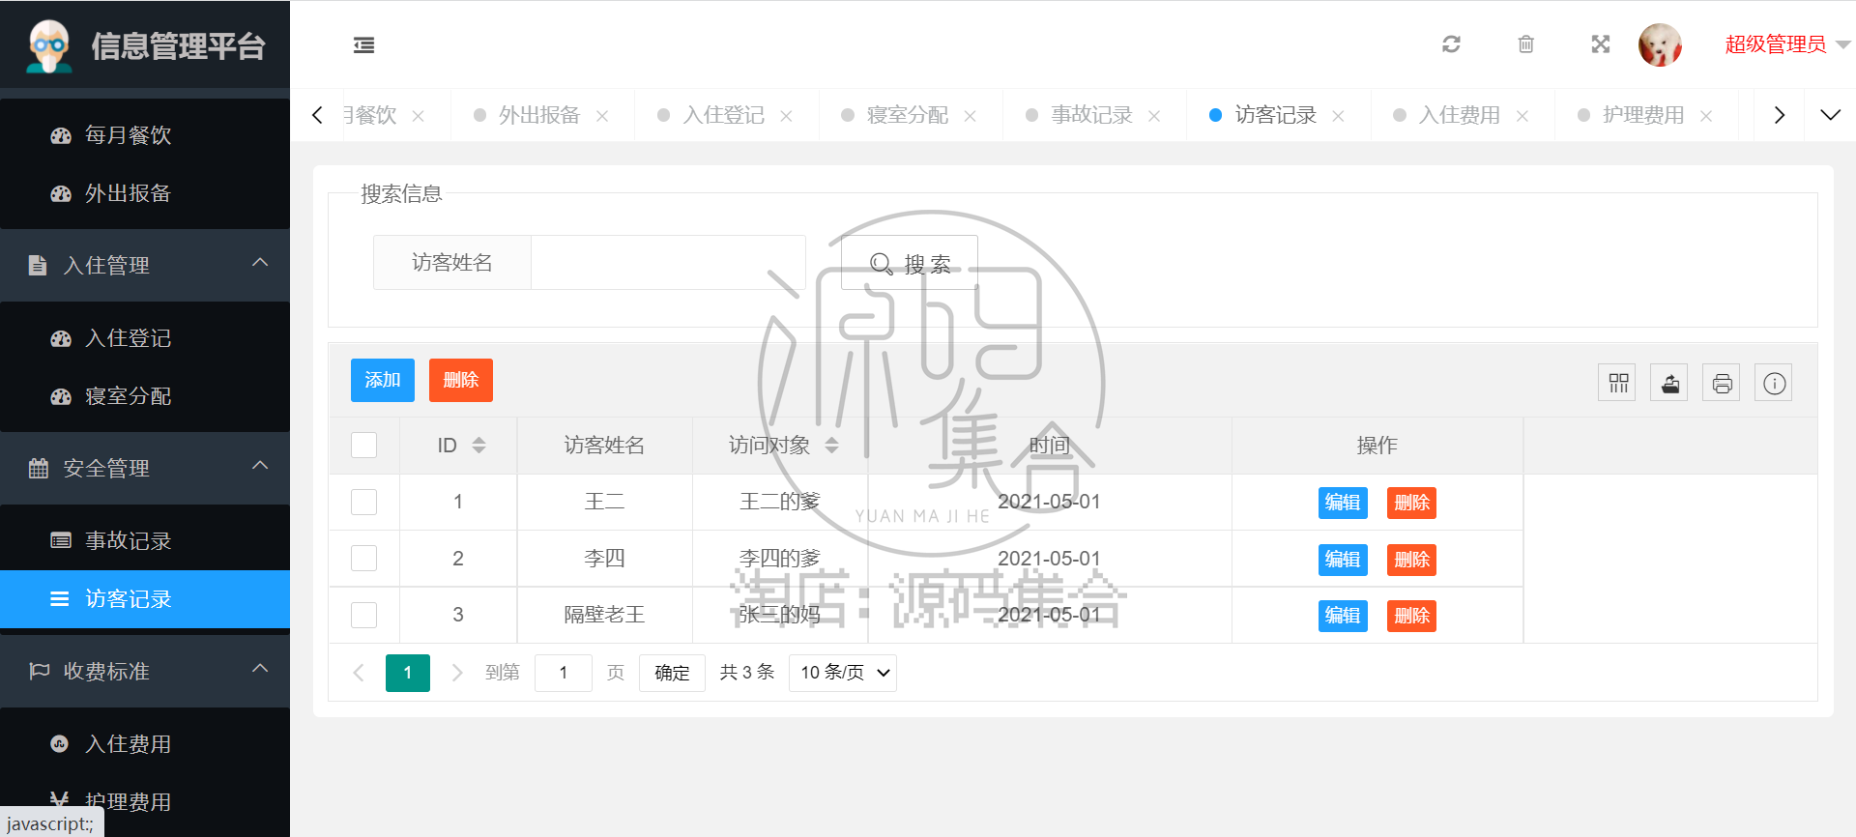
Task: Click the orange 删除 toolbar button
Action: pos(461,380)
